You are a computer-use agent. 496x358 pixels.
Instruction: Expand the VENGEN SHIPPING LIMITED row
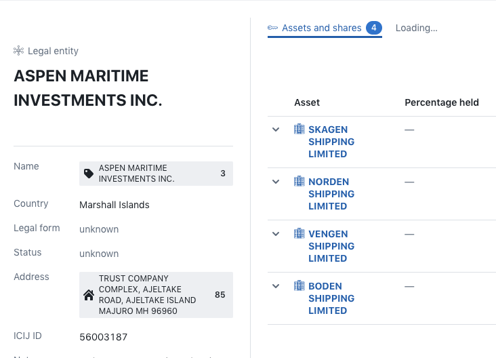[x=276, y=234]
